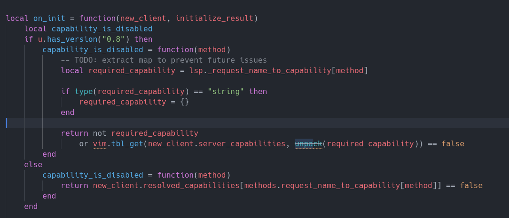Image resolution: width=509 pixels, height=218 pixels.
Task: Click the on_init function name
Action: click(x=49, y=18)
